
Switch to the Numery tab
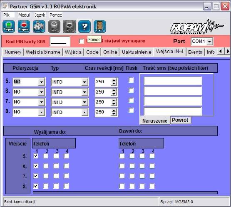pyautogui.click(x=13, y=52)
